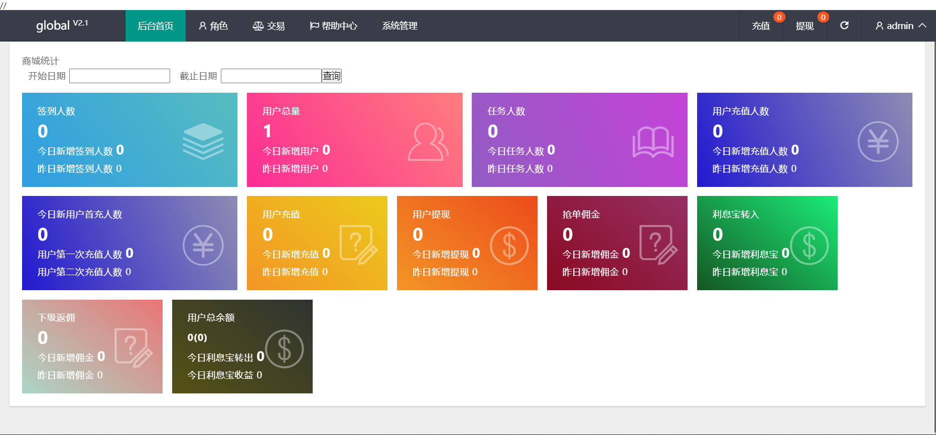
Task: Open the 系统管理 menu
Action: pos(399,26)
